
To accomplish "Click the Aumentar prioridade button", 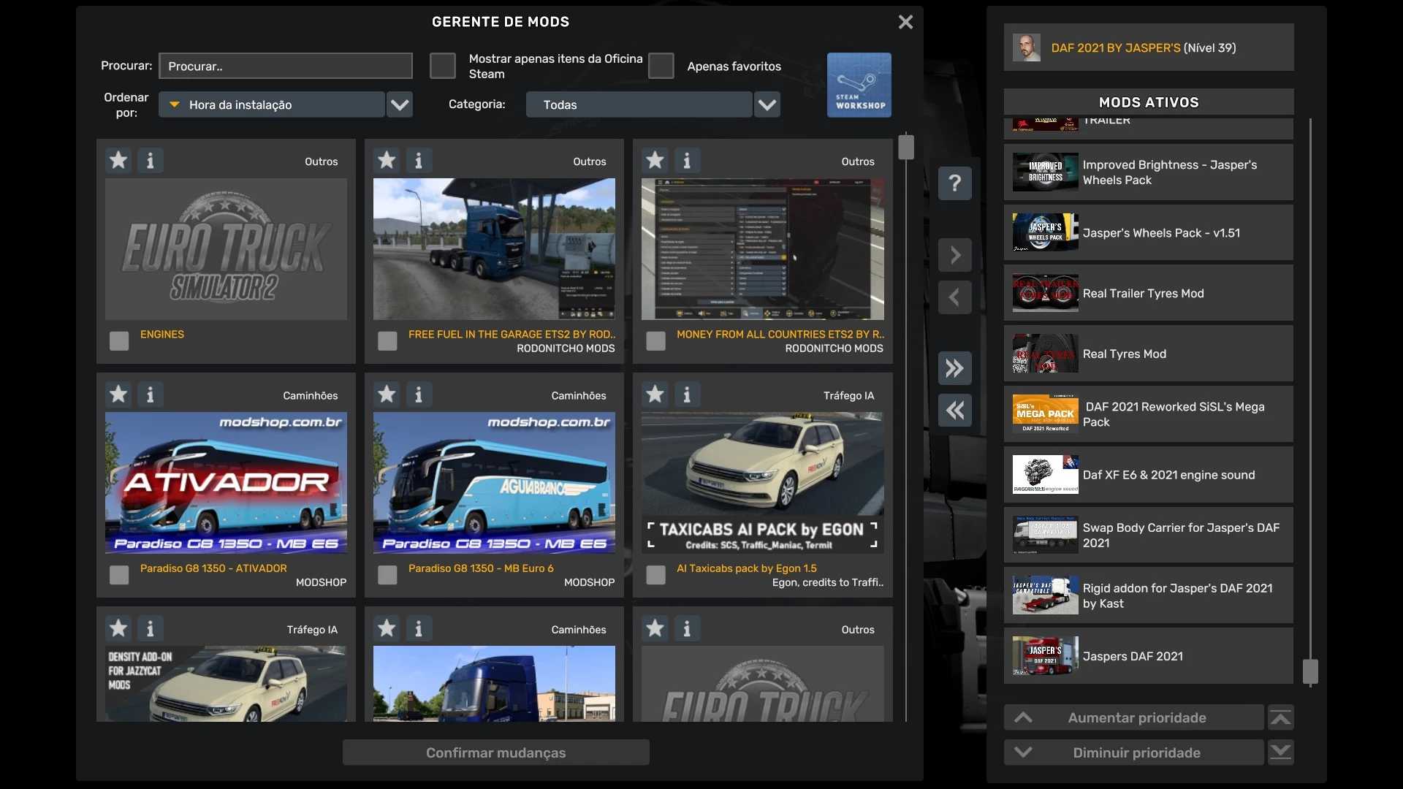I will coord(1134,717).
